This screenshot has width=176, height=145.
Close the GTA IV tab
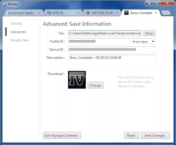click(78, 13)
